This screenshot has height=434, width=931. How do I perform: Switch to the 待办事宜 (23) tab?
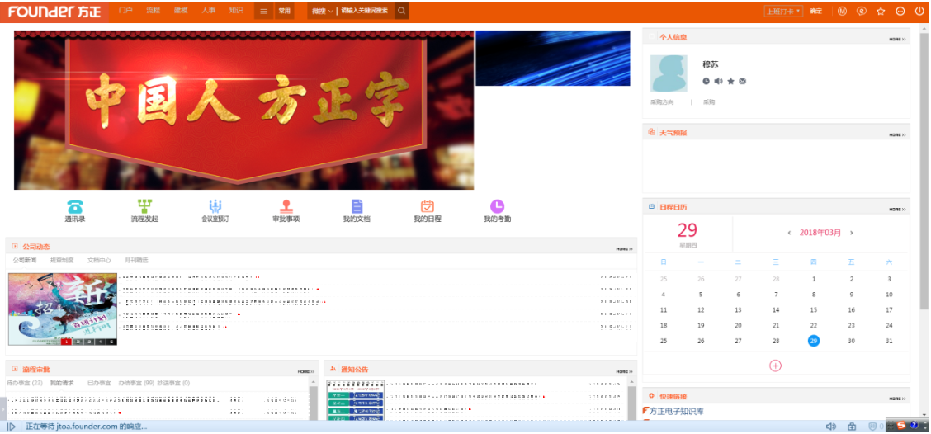24,383
